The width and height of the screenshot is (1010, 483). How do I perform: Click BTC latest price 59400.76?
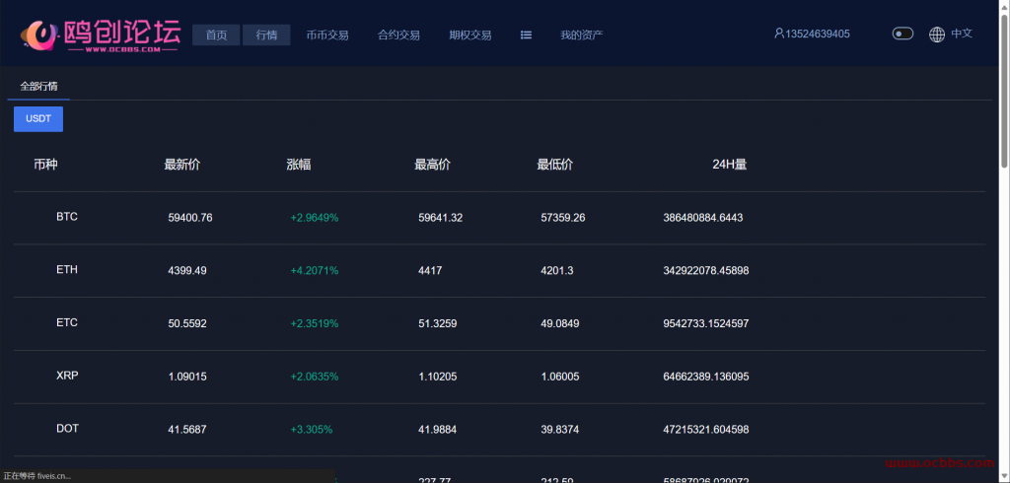click(190, 218)
